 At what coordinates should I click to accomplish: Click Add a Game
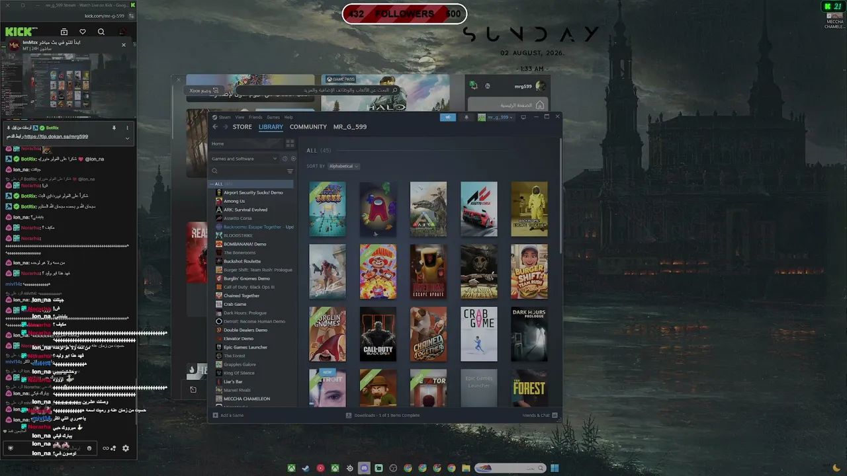228,415
